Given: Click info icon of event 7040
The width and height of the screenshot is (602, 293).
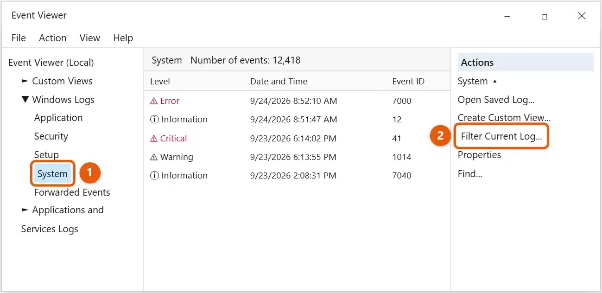Looking at the screenshot, I should pos(154,176).
